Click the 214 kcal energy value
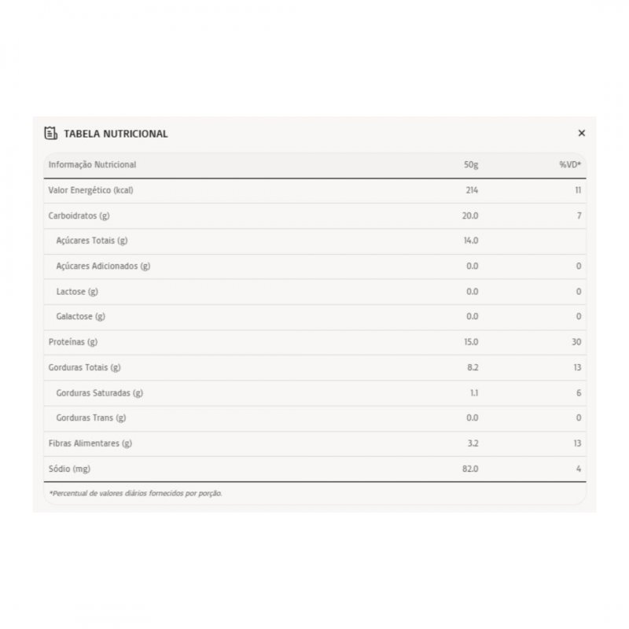This screenshot has height=629, width=629. point(471,190)
